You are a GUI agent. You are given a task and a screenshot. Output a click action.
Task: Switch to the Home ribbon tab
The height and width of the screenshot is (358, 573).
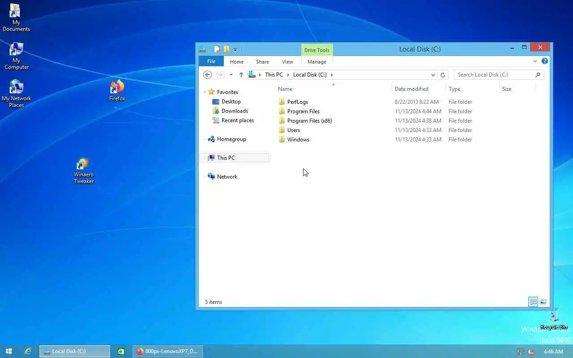[x=237, y=62]
